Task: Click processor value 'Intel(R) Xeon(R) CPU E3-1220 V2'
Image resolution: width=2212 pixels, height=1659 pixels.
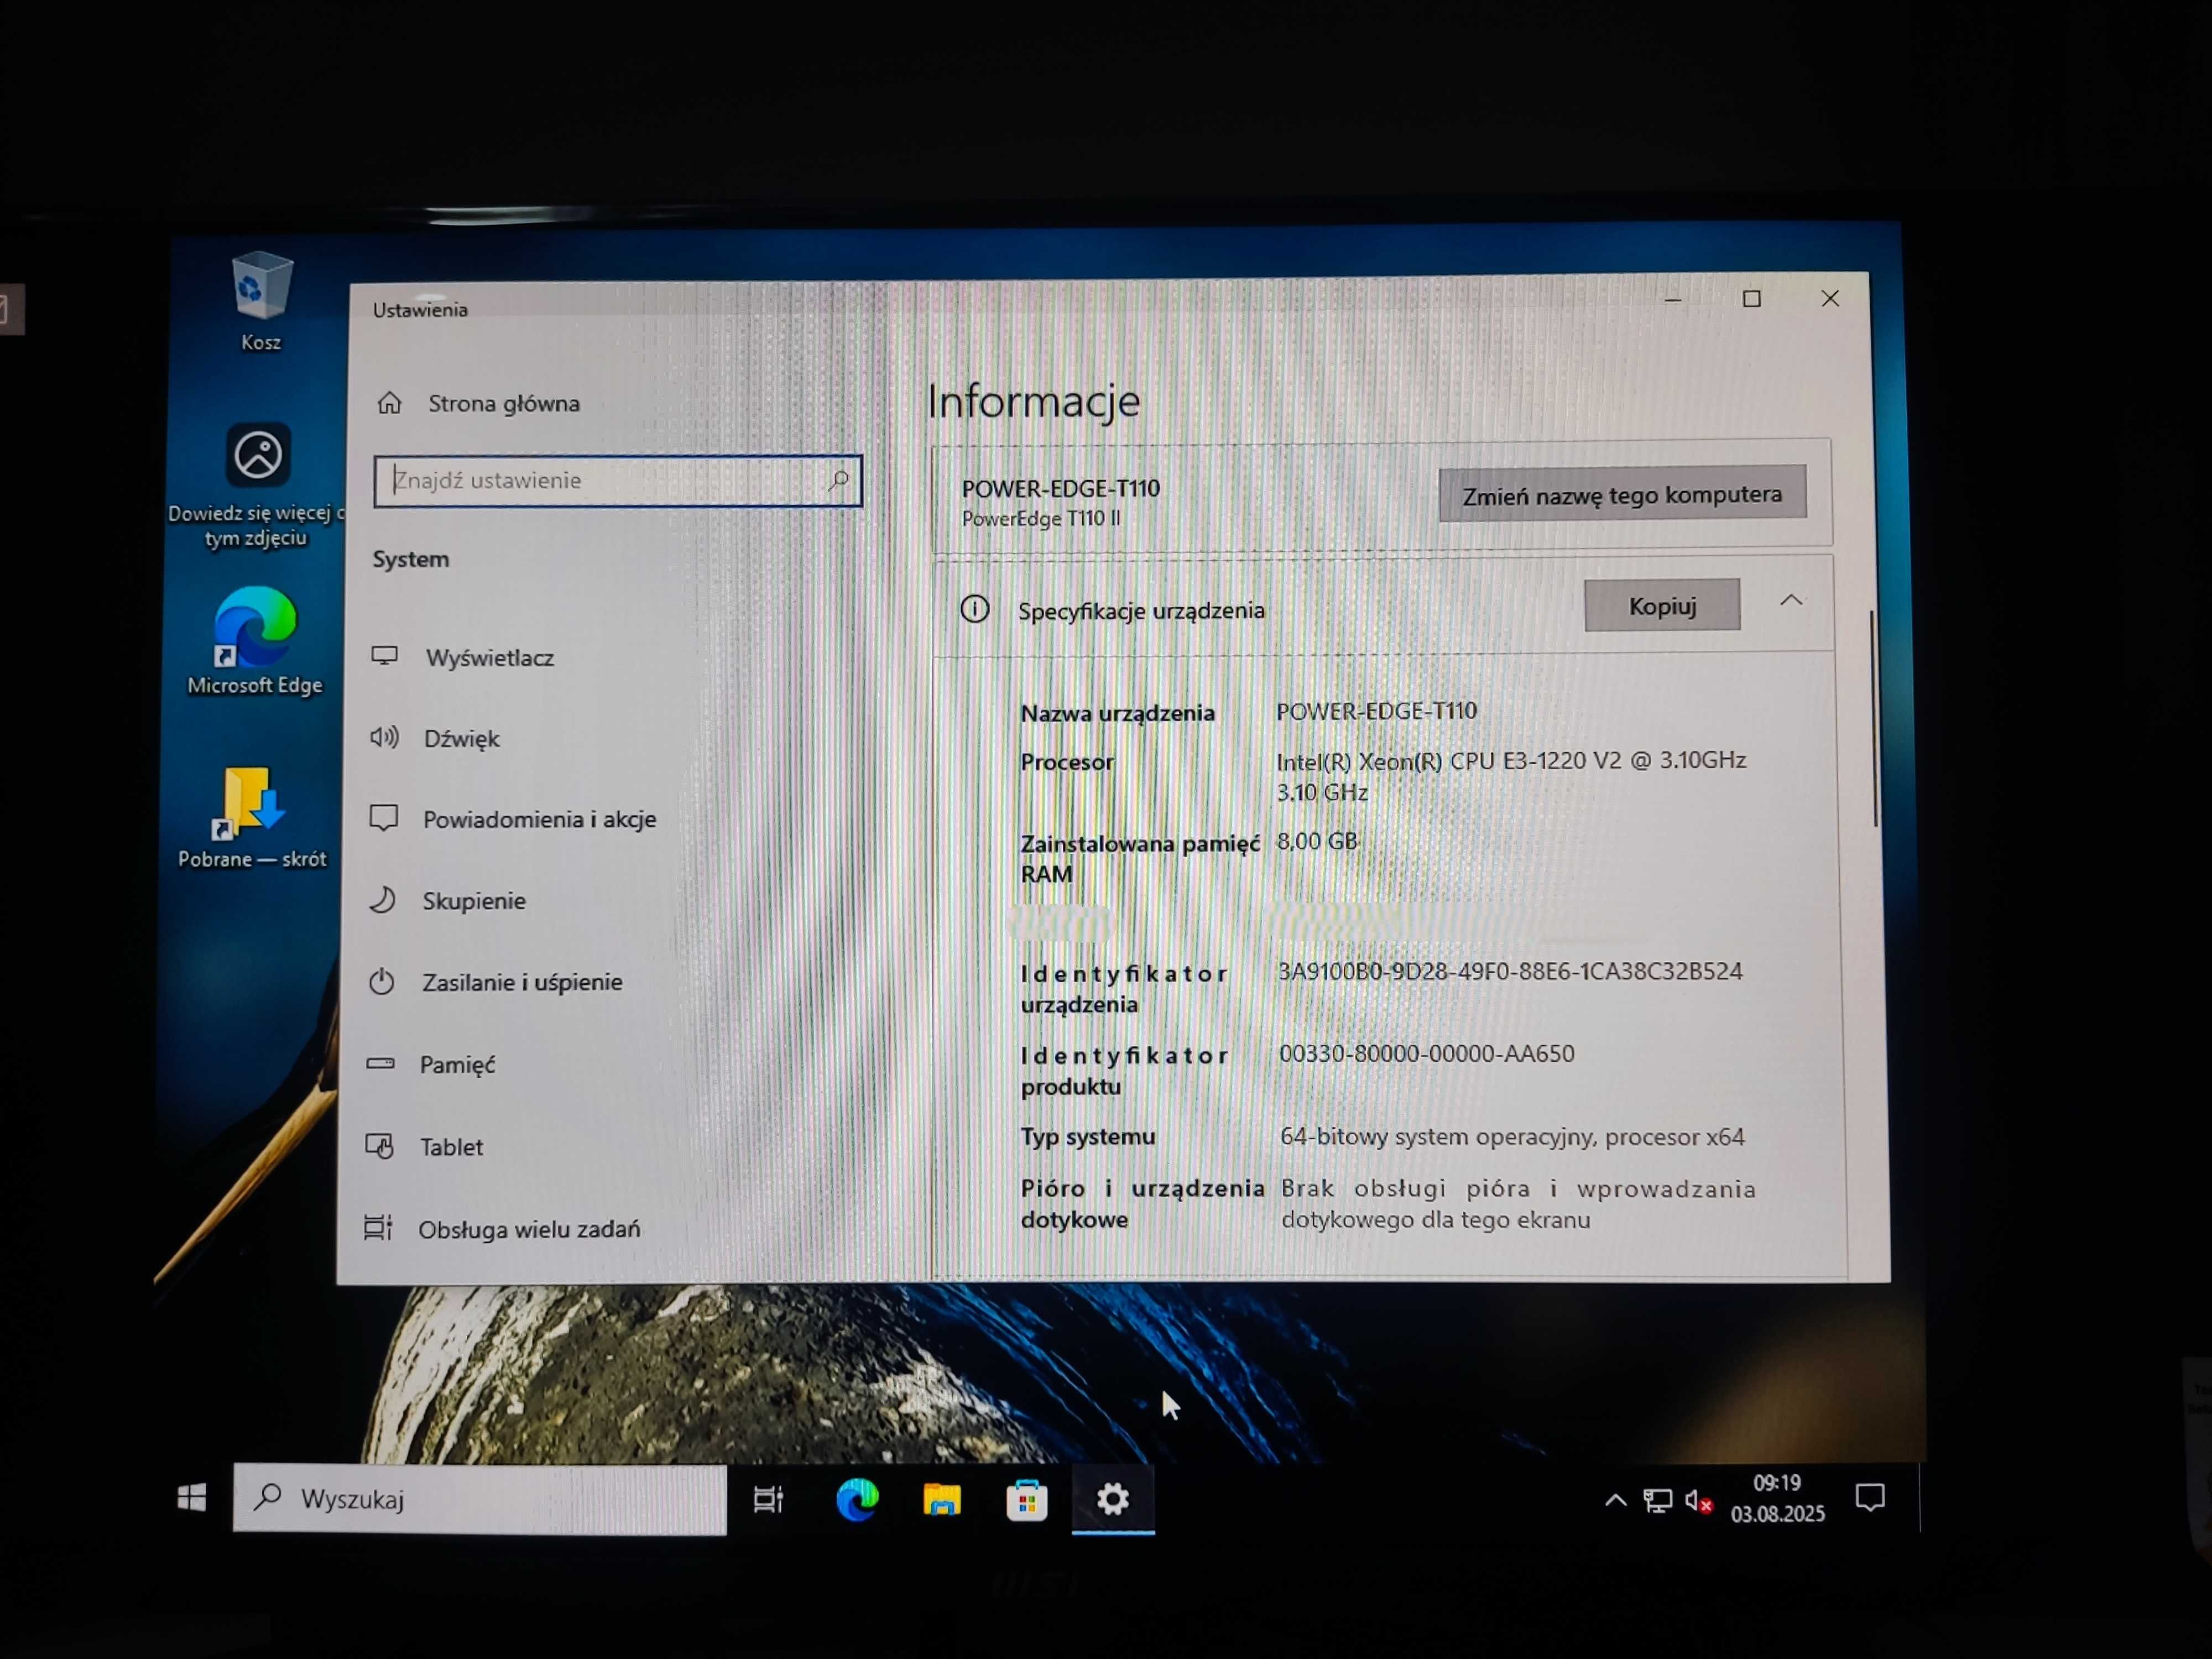Action: point(1511,775)
